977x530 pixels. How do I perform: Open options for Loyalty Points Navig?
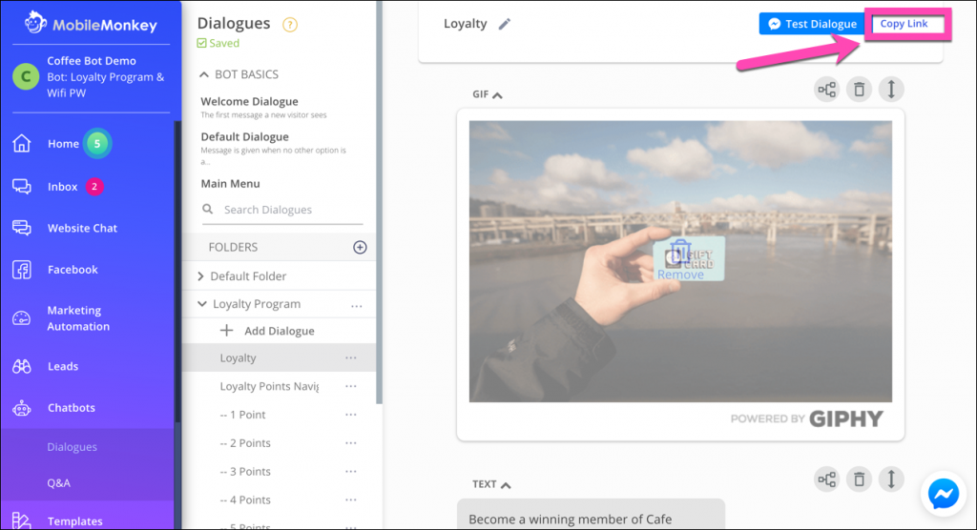tap(351, 387)
